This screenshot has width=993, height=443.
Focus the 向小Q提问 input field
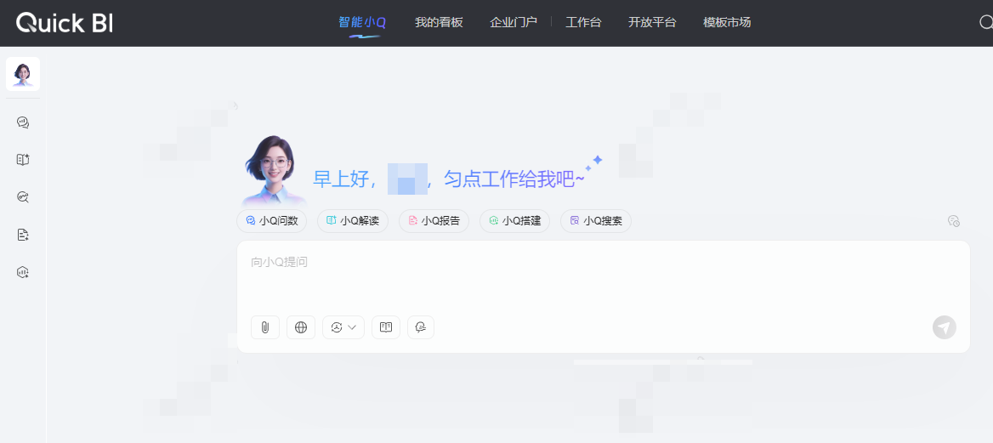click(x=603, y=275)
